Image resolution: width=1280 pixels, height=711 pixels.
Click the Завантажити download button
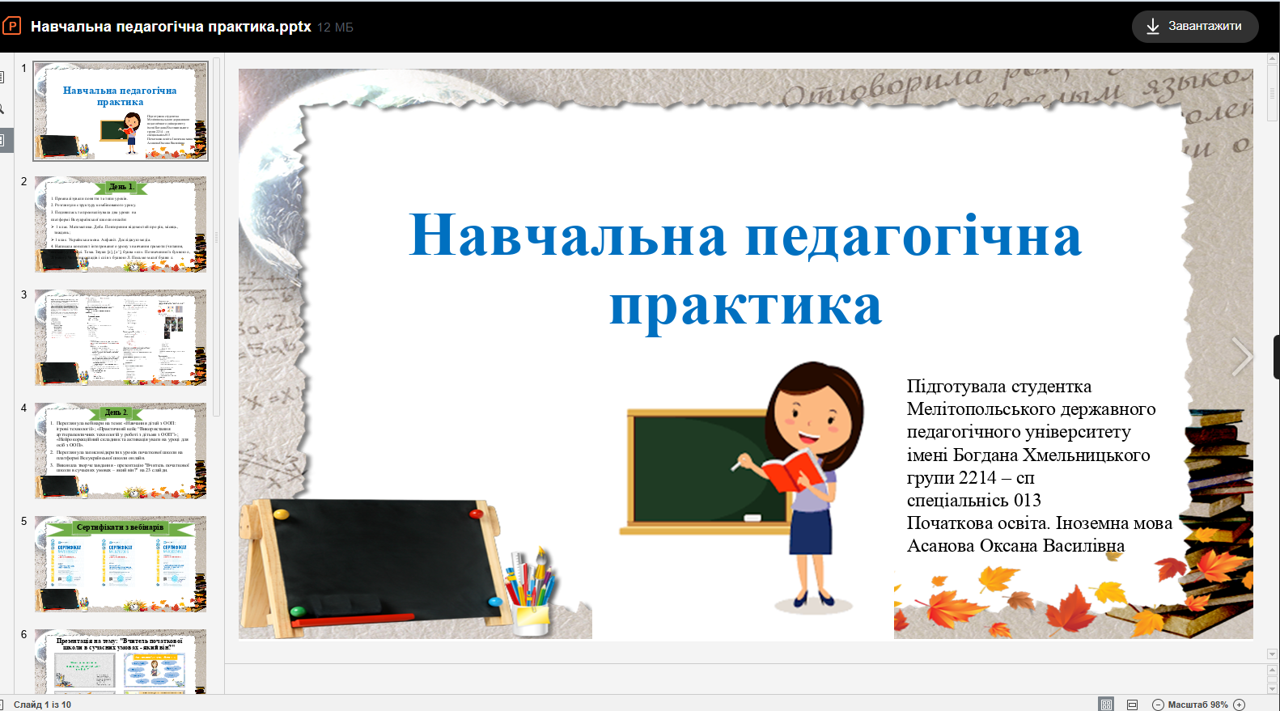pyautogui.click(x=1194, y=27)
